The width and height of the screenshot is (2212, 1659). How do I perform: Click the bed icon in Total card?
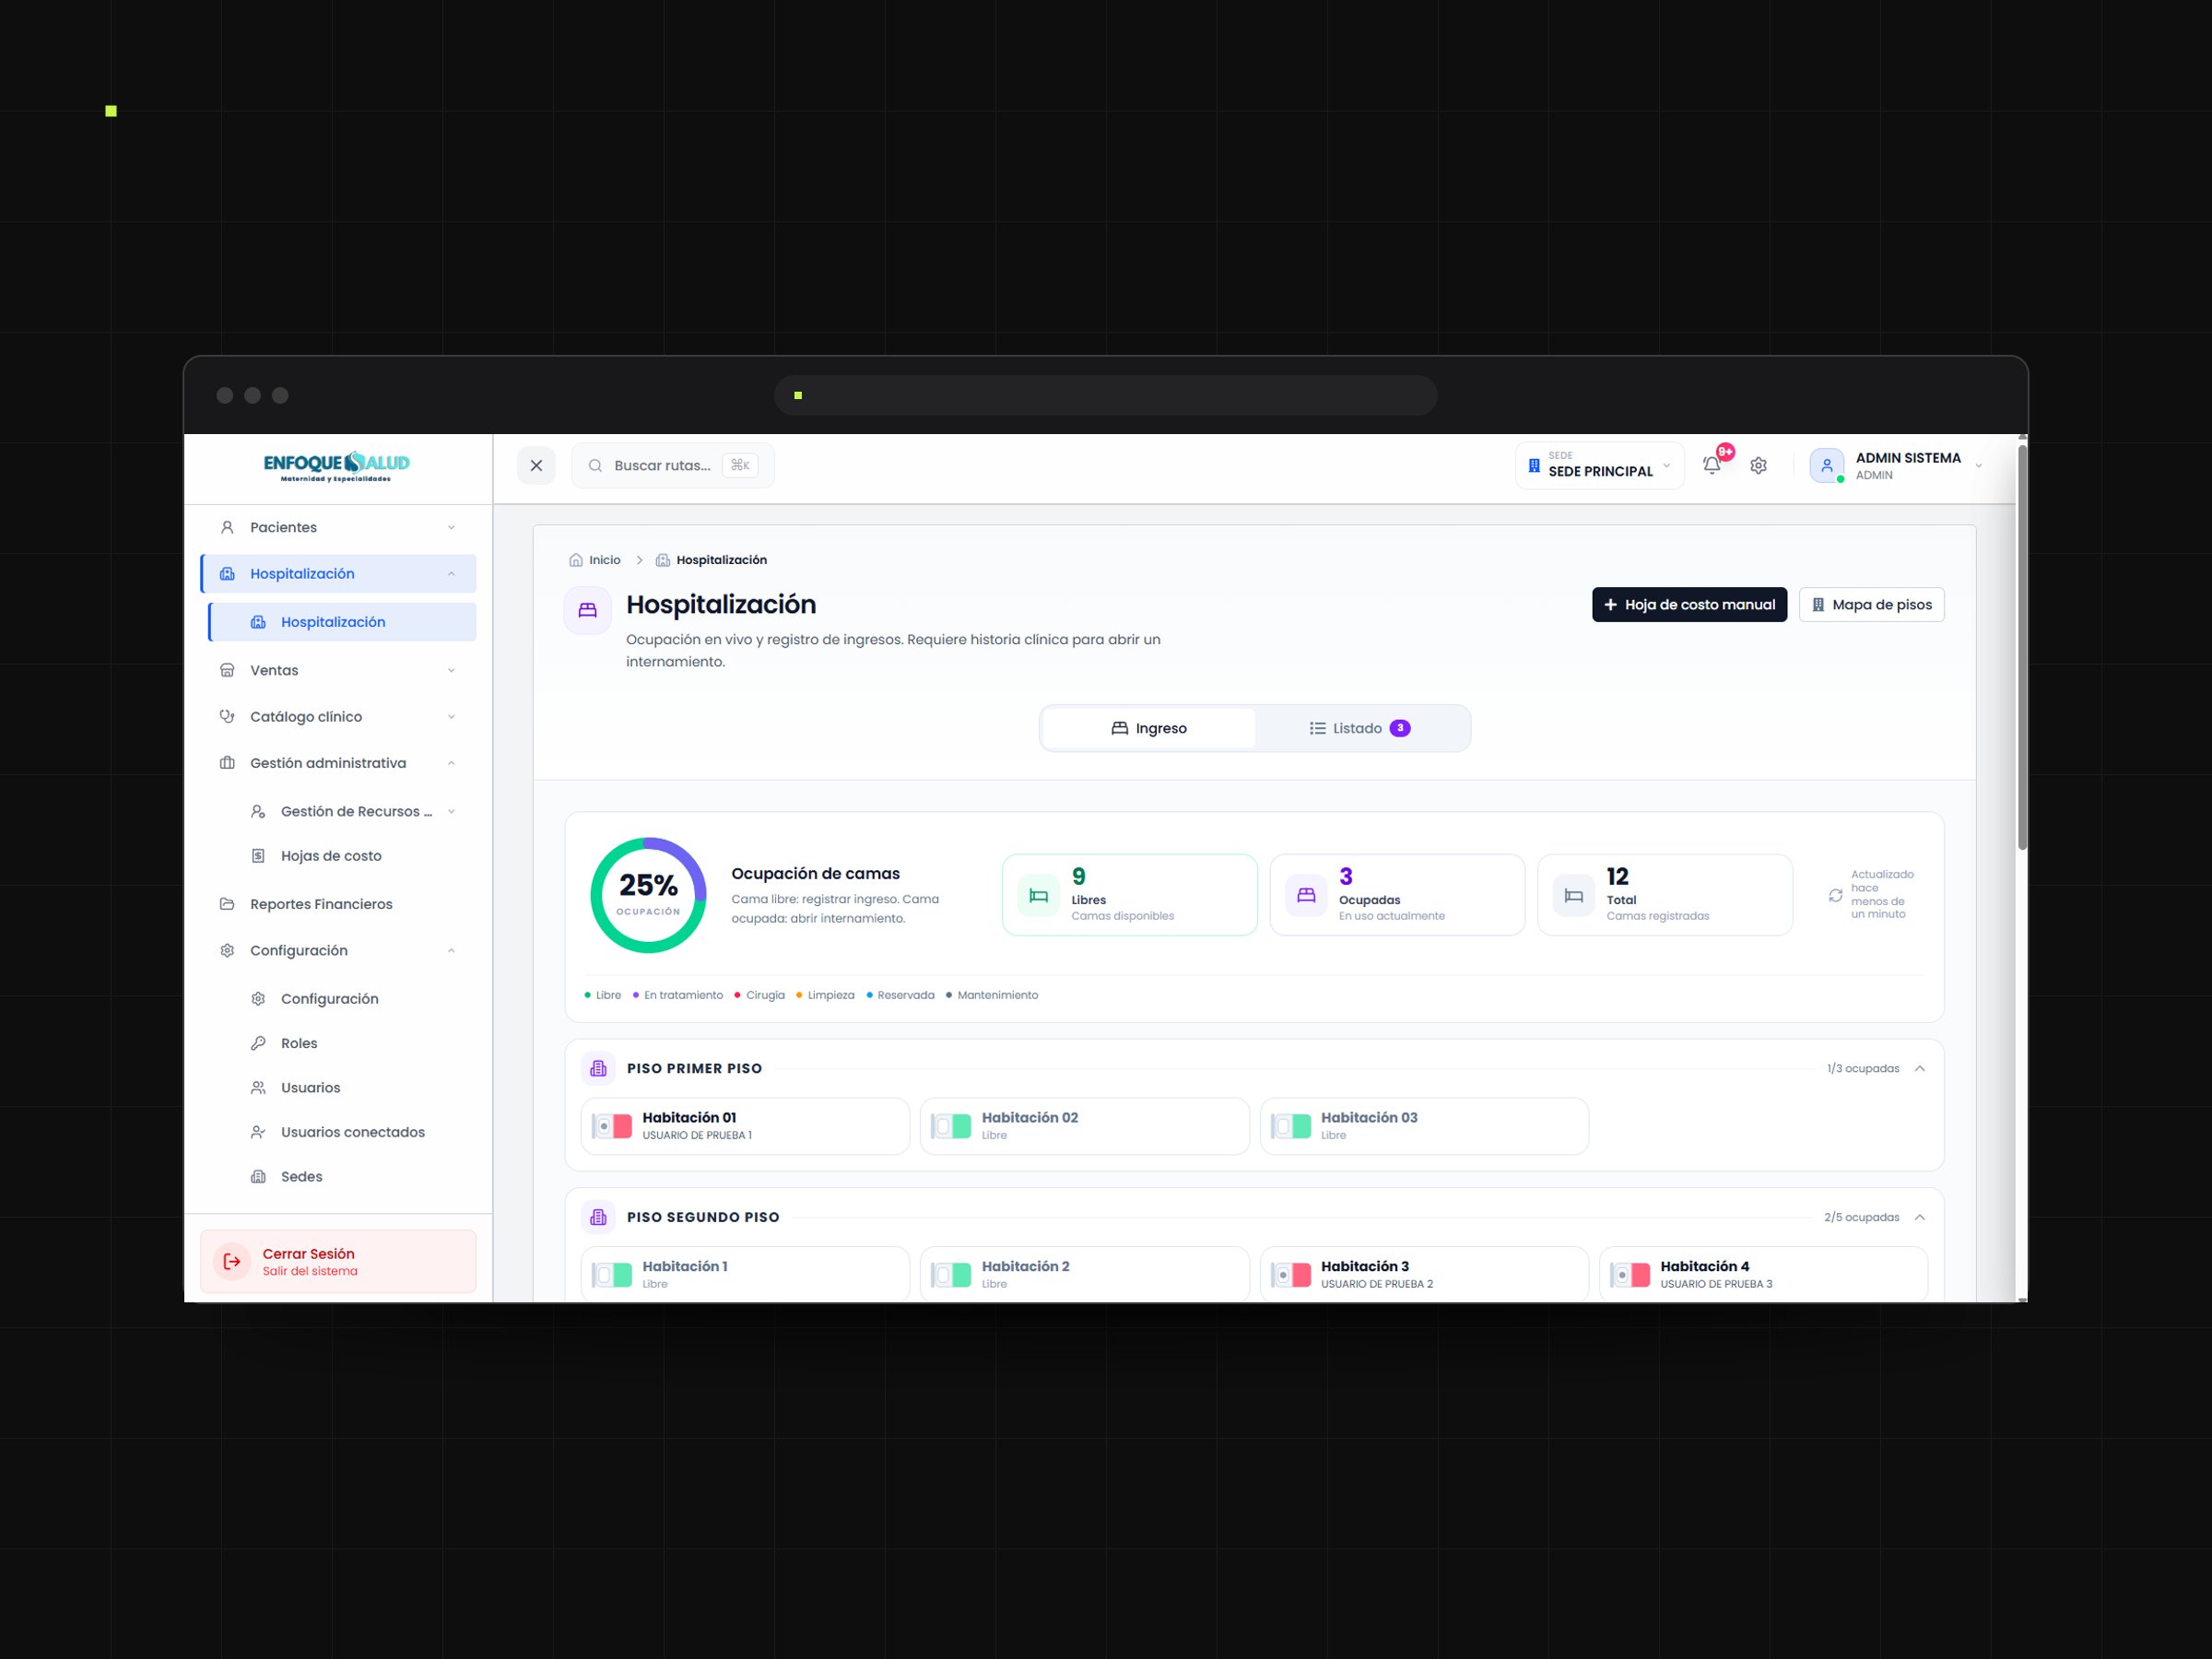coord(1573,895)
